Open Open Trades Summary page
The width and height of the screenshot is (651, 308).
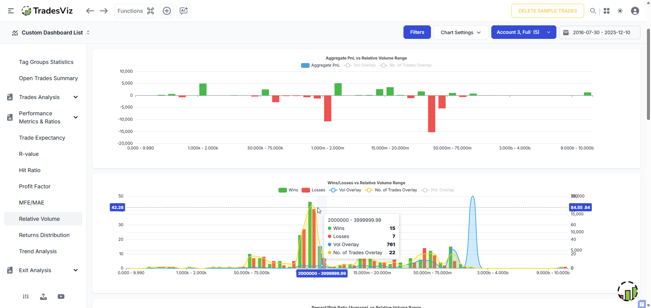48,78
